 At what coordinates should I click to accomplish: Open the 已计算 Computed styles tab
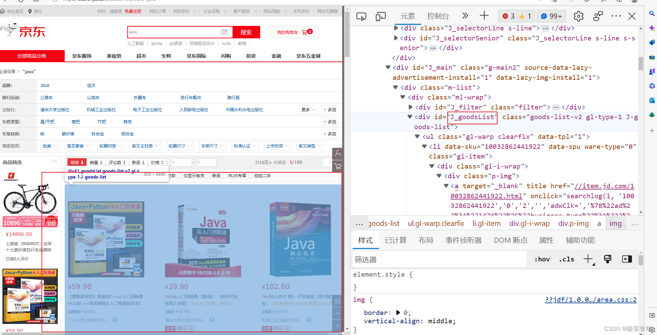pos(395,240)
